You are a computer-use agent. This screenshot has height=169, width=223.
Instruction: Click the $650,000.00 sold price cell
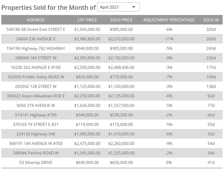[121, 162]
